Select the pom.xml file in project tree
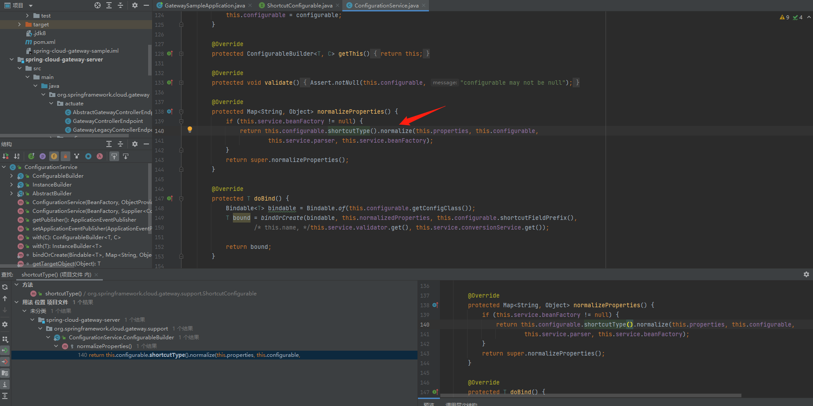The height and width of the screenshot is (406, 813). coord(44,42)
